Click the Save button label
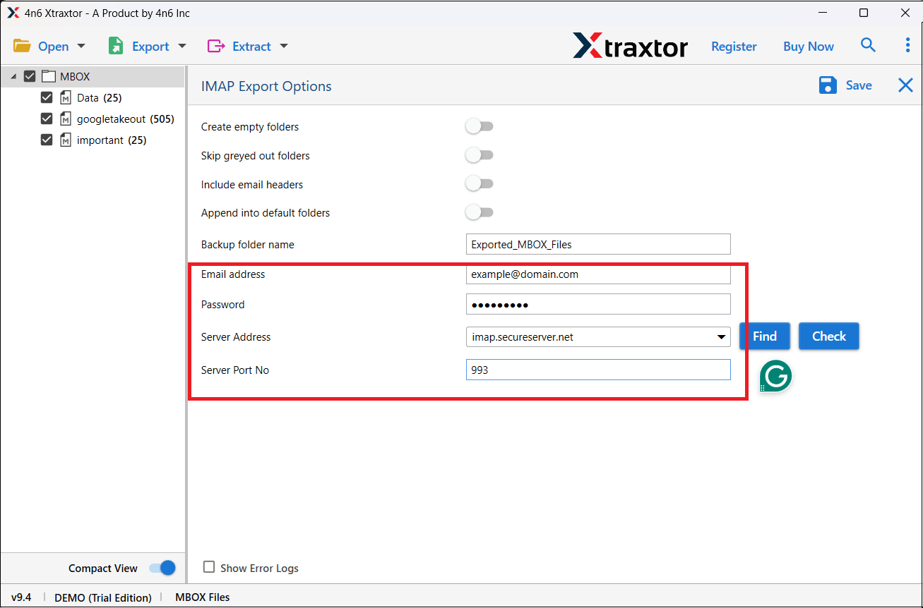923x608 pixels. coord(859,85)
